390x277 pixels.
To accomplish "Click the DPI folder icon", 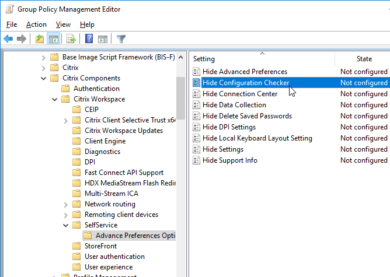I will click(x=76, y=162).
